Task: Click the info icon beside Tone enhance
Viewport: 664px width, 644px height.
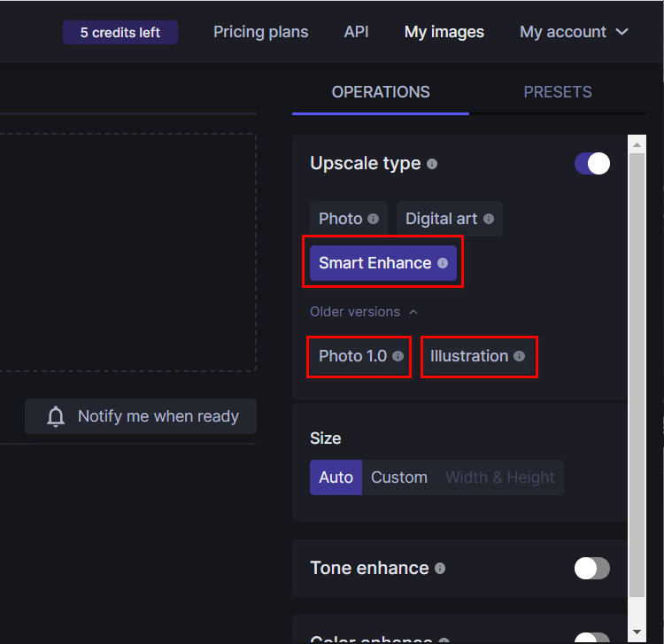Action: coord(440,568)
